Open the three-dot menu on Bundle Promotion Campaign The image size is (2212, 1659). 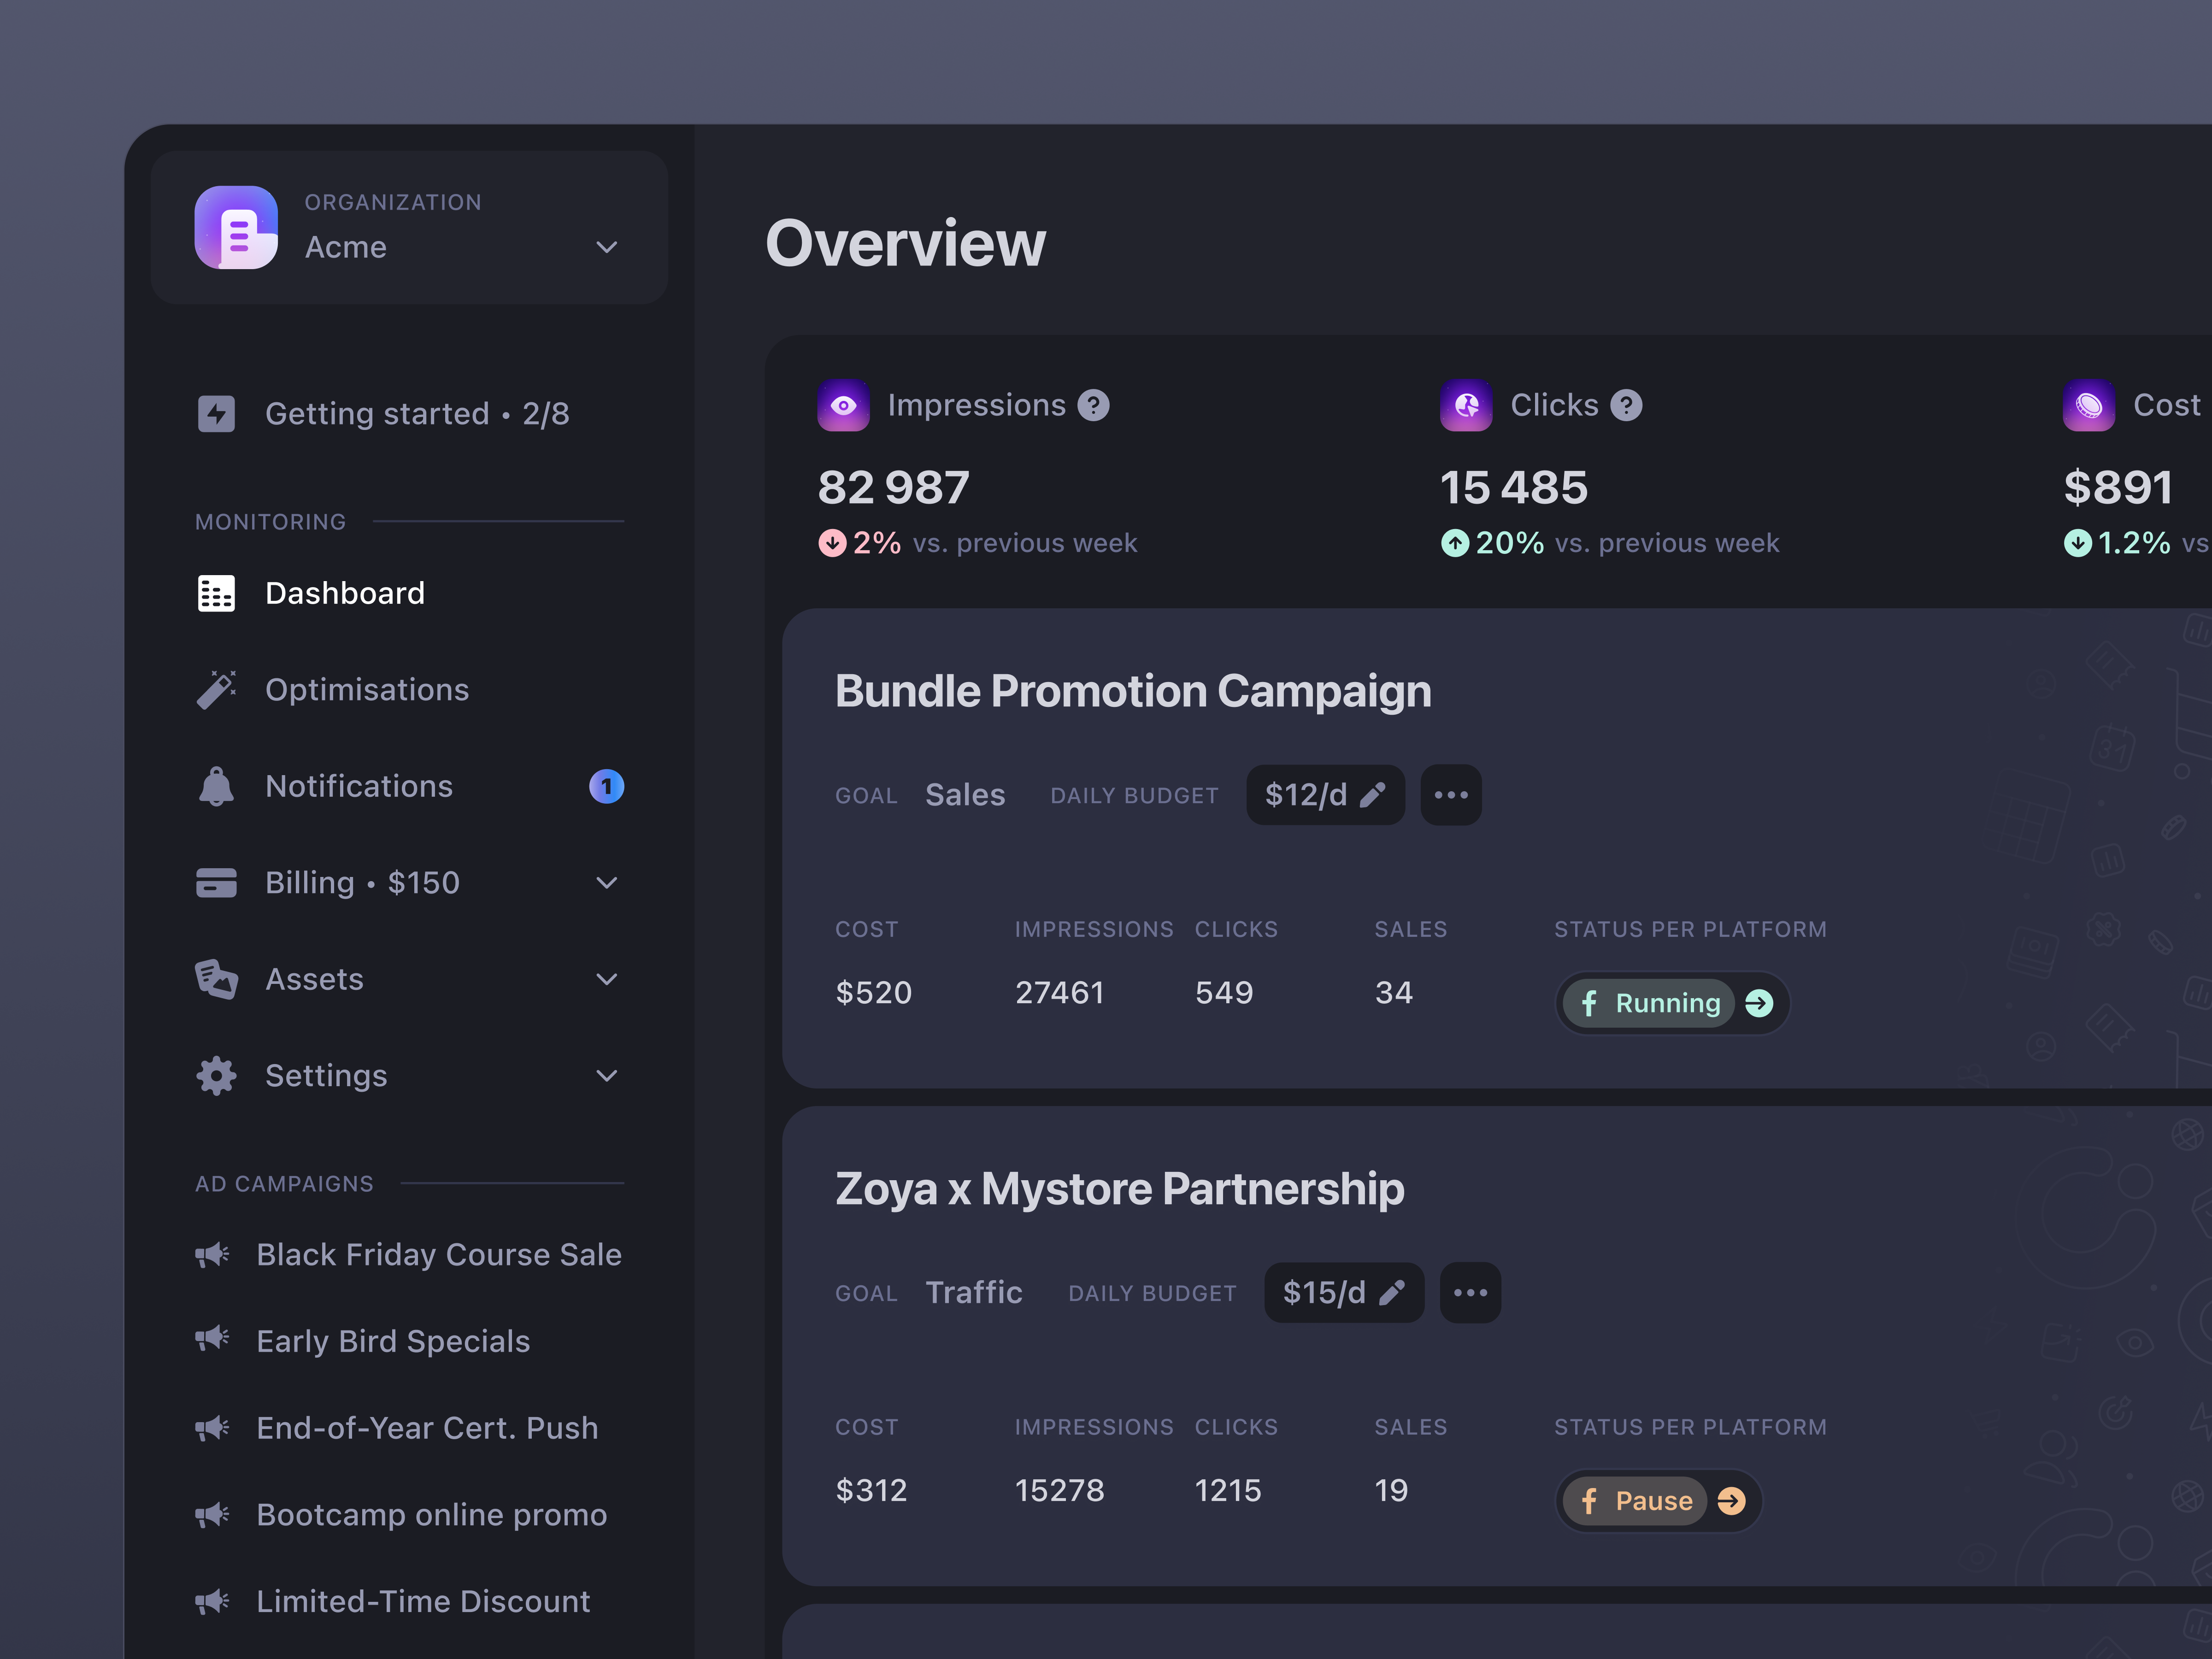(x=1451, y=795)
